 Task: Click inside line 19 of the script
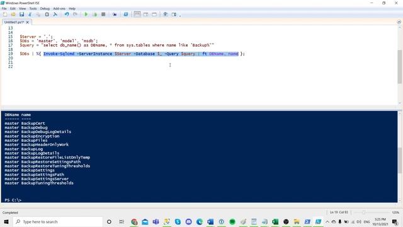(x=132, y=54)
